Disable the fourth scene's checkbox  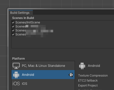coord(13,34)
